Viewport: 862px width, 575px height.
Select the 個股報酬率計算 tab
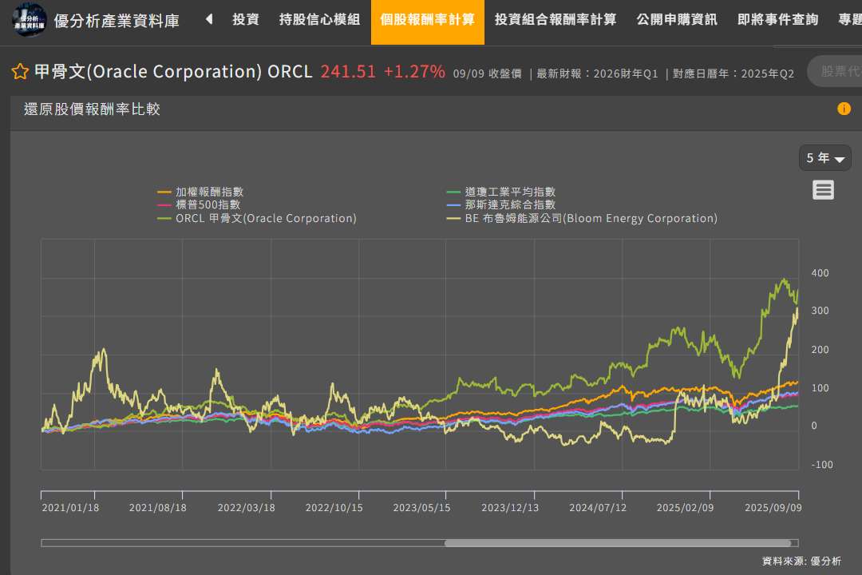427,20
